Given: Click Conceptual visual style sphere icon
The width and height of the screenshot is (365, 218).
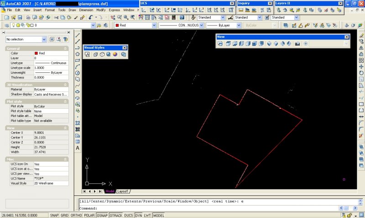Looking at the screenshot, I should [x=115, y=54].
